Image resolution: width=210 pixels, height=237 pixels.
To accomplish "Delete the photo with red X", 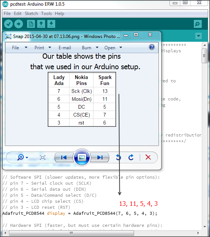I will (148, 157).
